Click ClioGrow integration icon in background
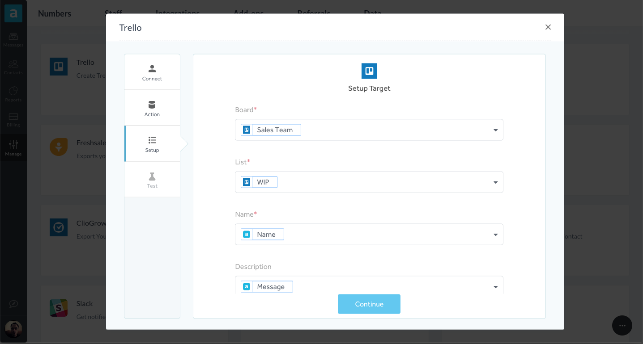The image size is (643, 344). coord(59,227)
